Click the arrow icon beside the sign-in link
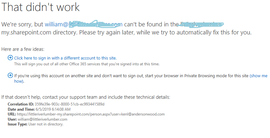Viewport: 270px width, 138px height. point(10,58)
